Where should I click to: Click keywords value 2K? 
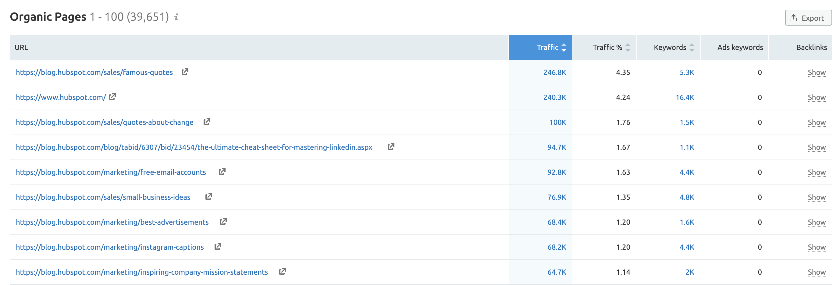690,272
